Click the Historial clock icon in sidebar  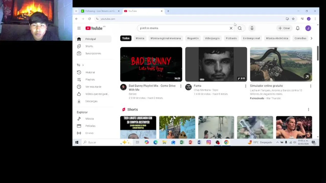(x=79, y=72)
